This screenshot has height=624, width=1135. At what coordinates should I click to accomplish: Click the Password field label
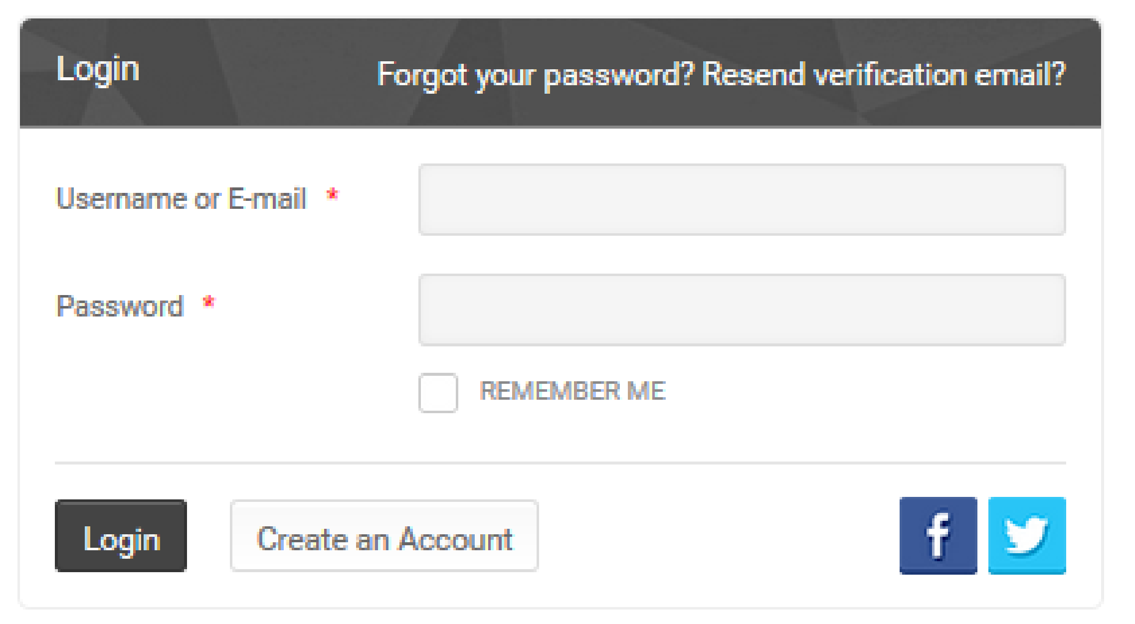click(x=120, y=306)
